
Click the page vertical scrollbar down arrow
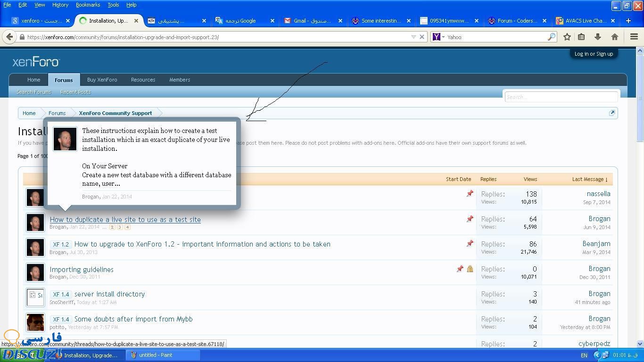[640, 344]
